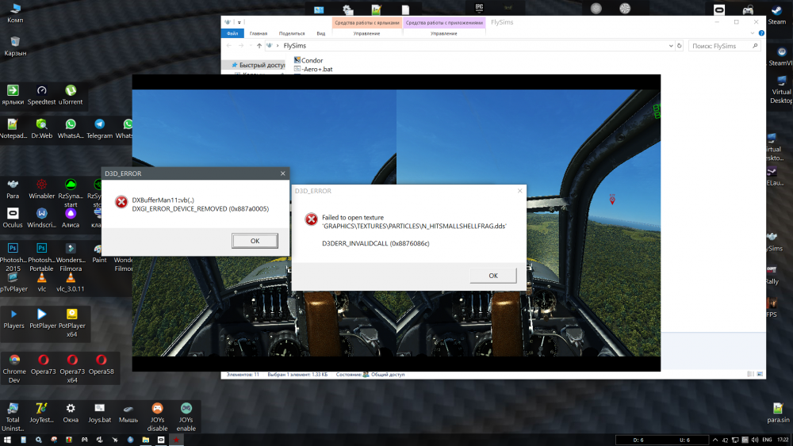Screen dimensions: 793x446
Task: Open the Поделиться ribbon tab
Action: point(292,33)
